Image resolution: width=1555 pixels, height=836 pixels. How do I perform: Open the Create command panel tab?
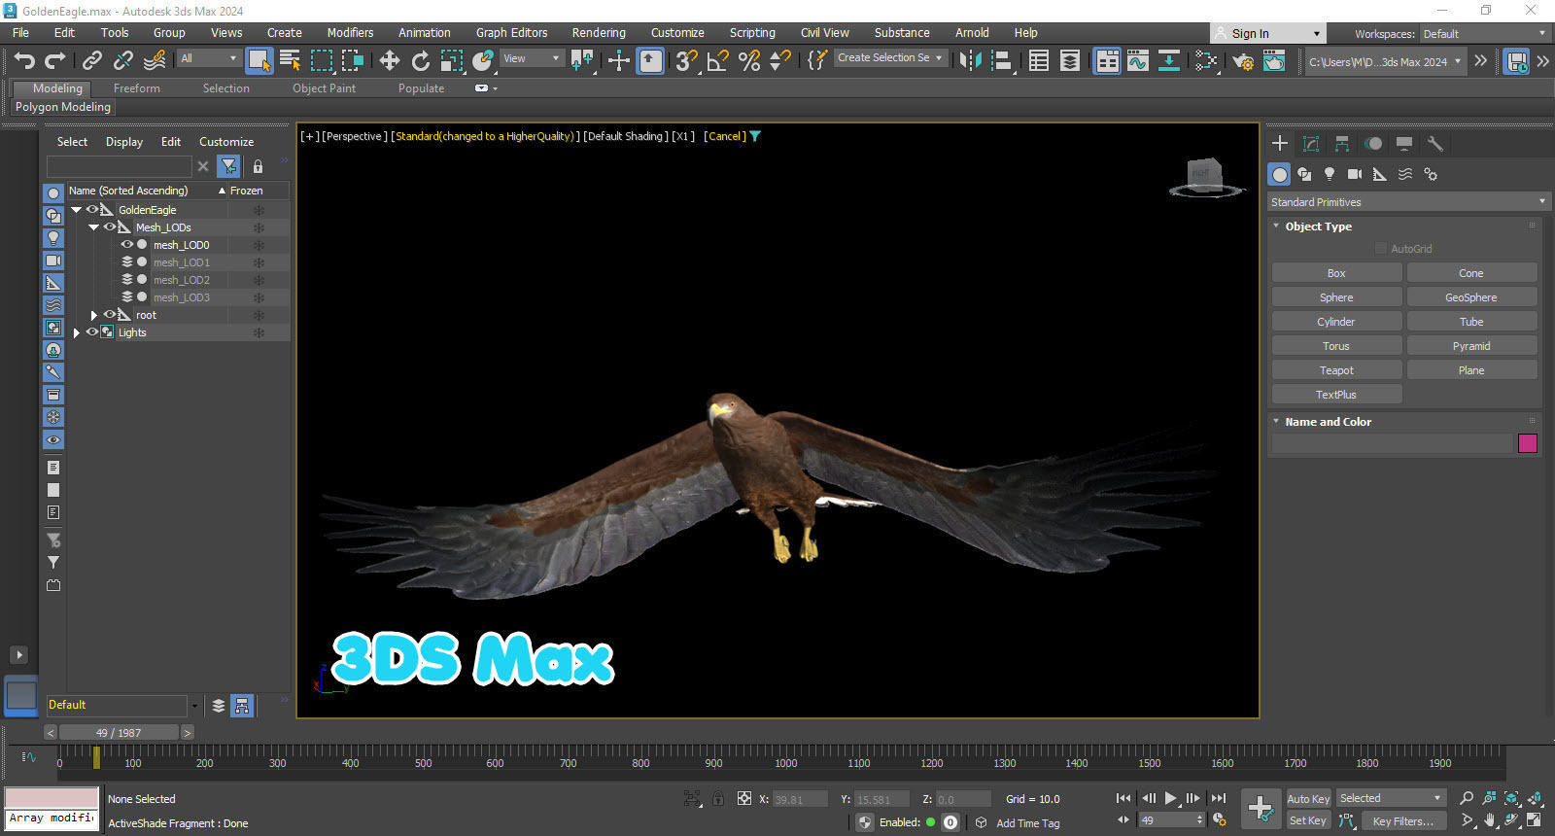click(x=1280, y=143)
